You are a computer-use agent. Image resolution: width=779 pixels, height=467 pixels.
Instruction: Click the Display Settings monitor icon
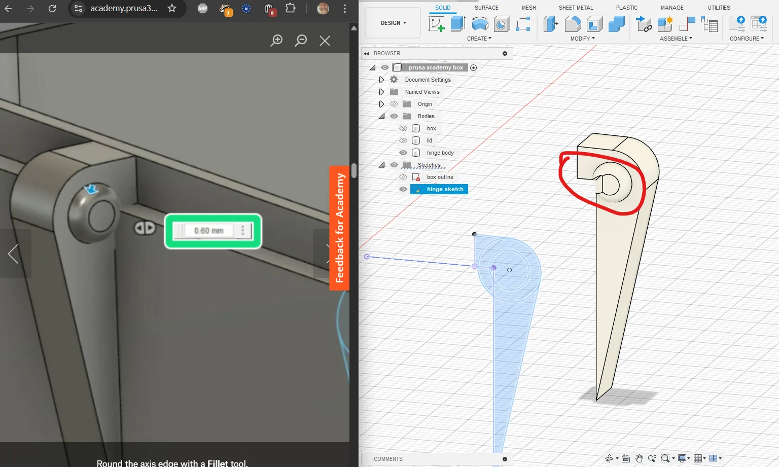(x=682, y=458)
